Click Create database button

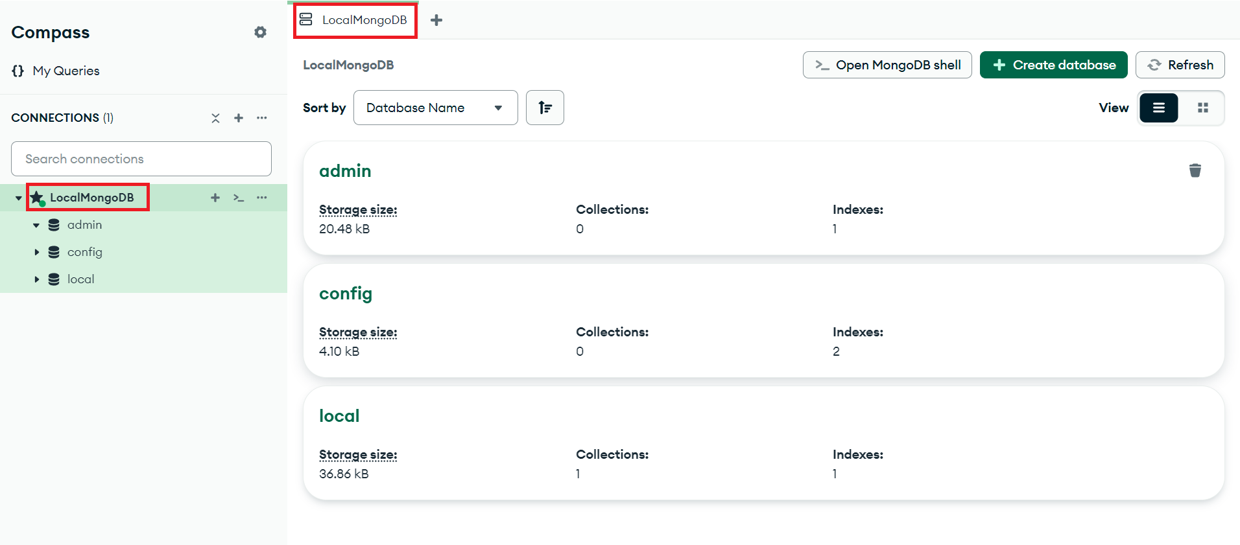1054,65
